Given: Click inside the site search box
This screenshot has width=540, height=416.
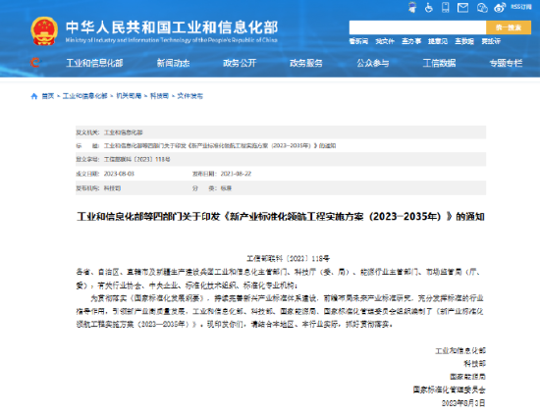Looking at the screenshot, I should (x=417, y=27).
